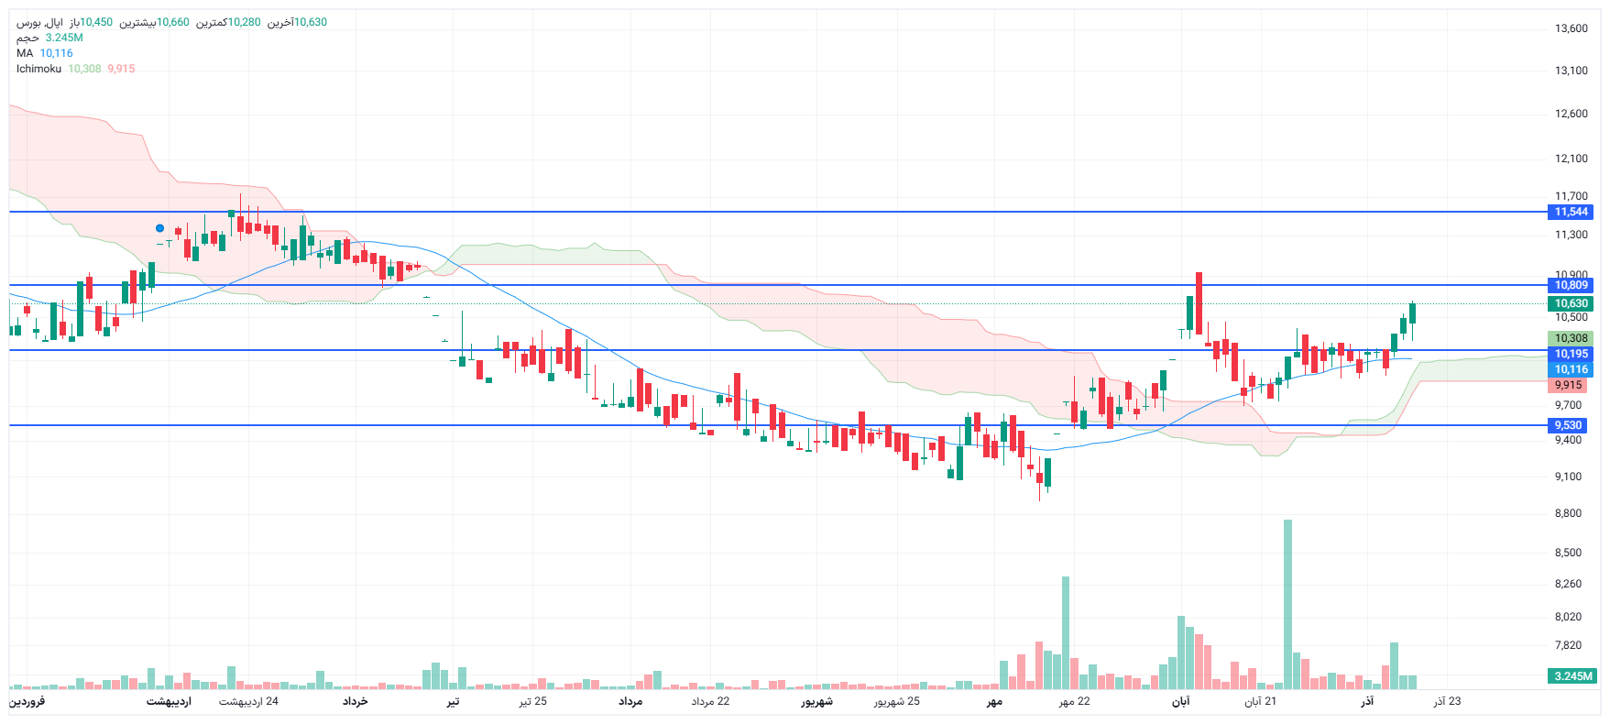Click the light green 10,308 Ichimoku tag
The width and height of the screenshot is (1610, 724).
(x=1571, y=338)
